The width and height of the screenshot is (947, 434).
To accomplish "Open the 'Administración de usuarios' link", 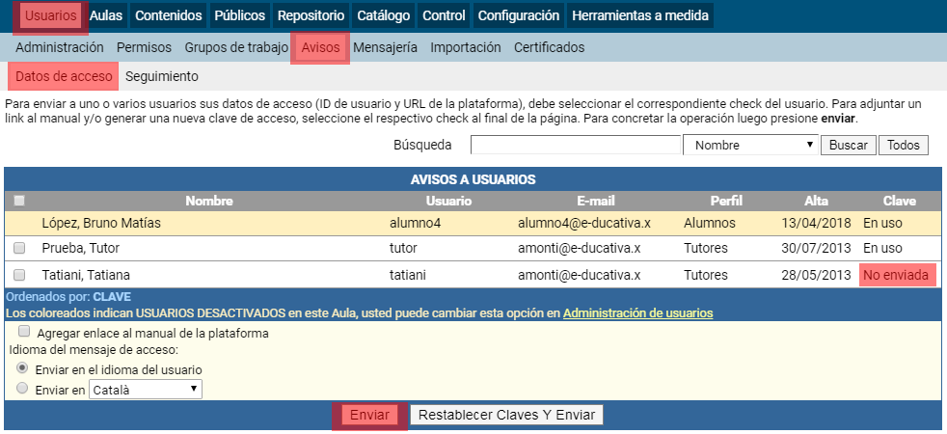I will (637, 313).
